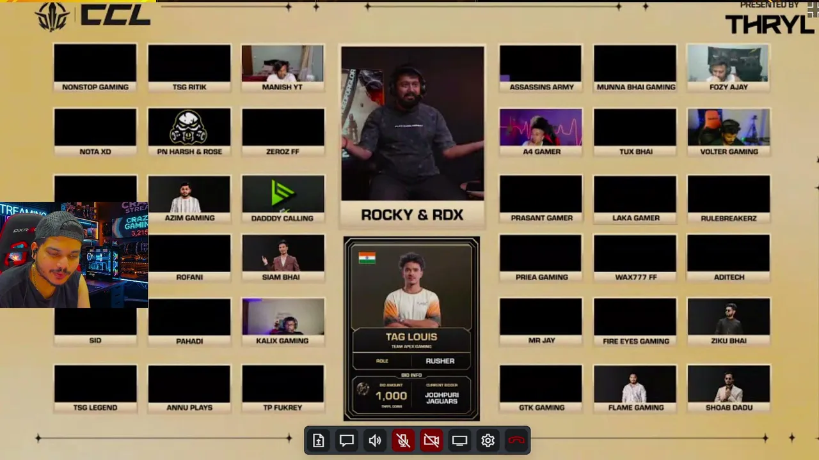Click the Aditech name label
Image resolution: width=819 pixels, height=460 pixels.
(729, 277)
